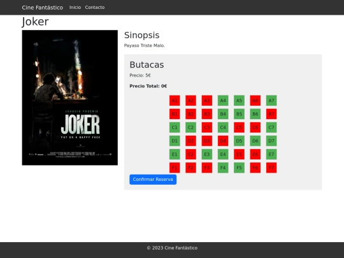
Task: Click red seat C5
Action: point(239,127)
